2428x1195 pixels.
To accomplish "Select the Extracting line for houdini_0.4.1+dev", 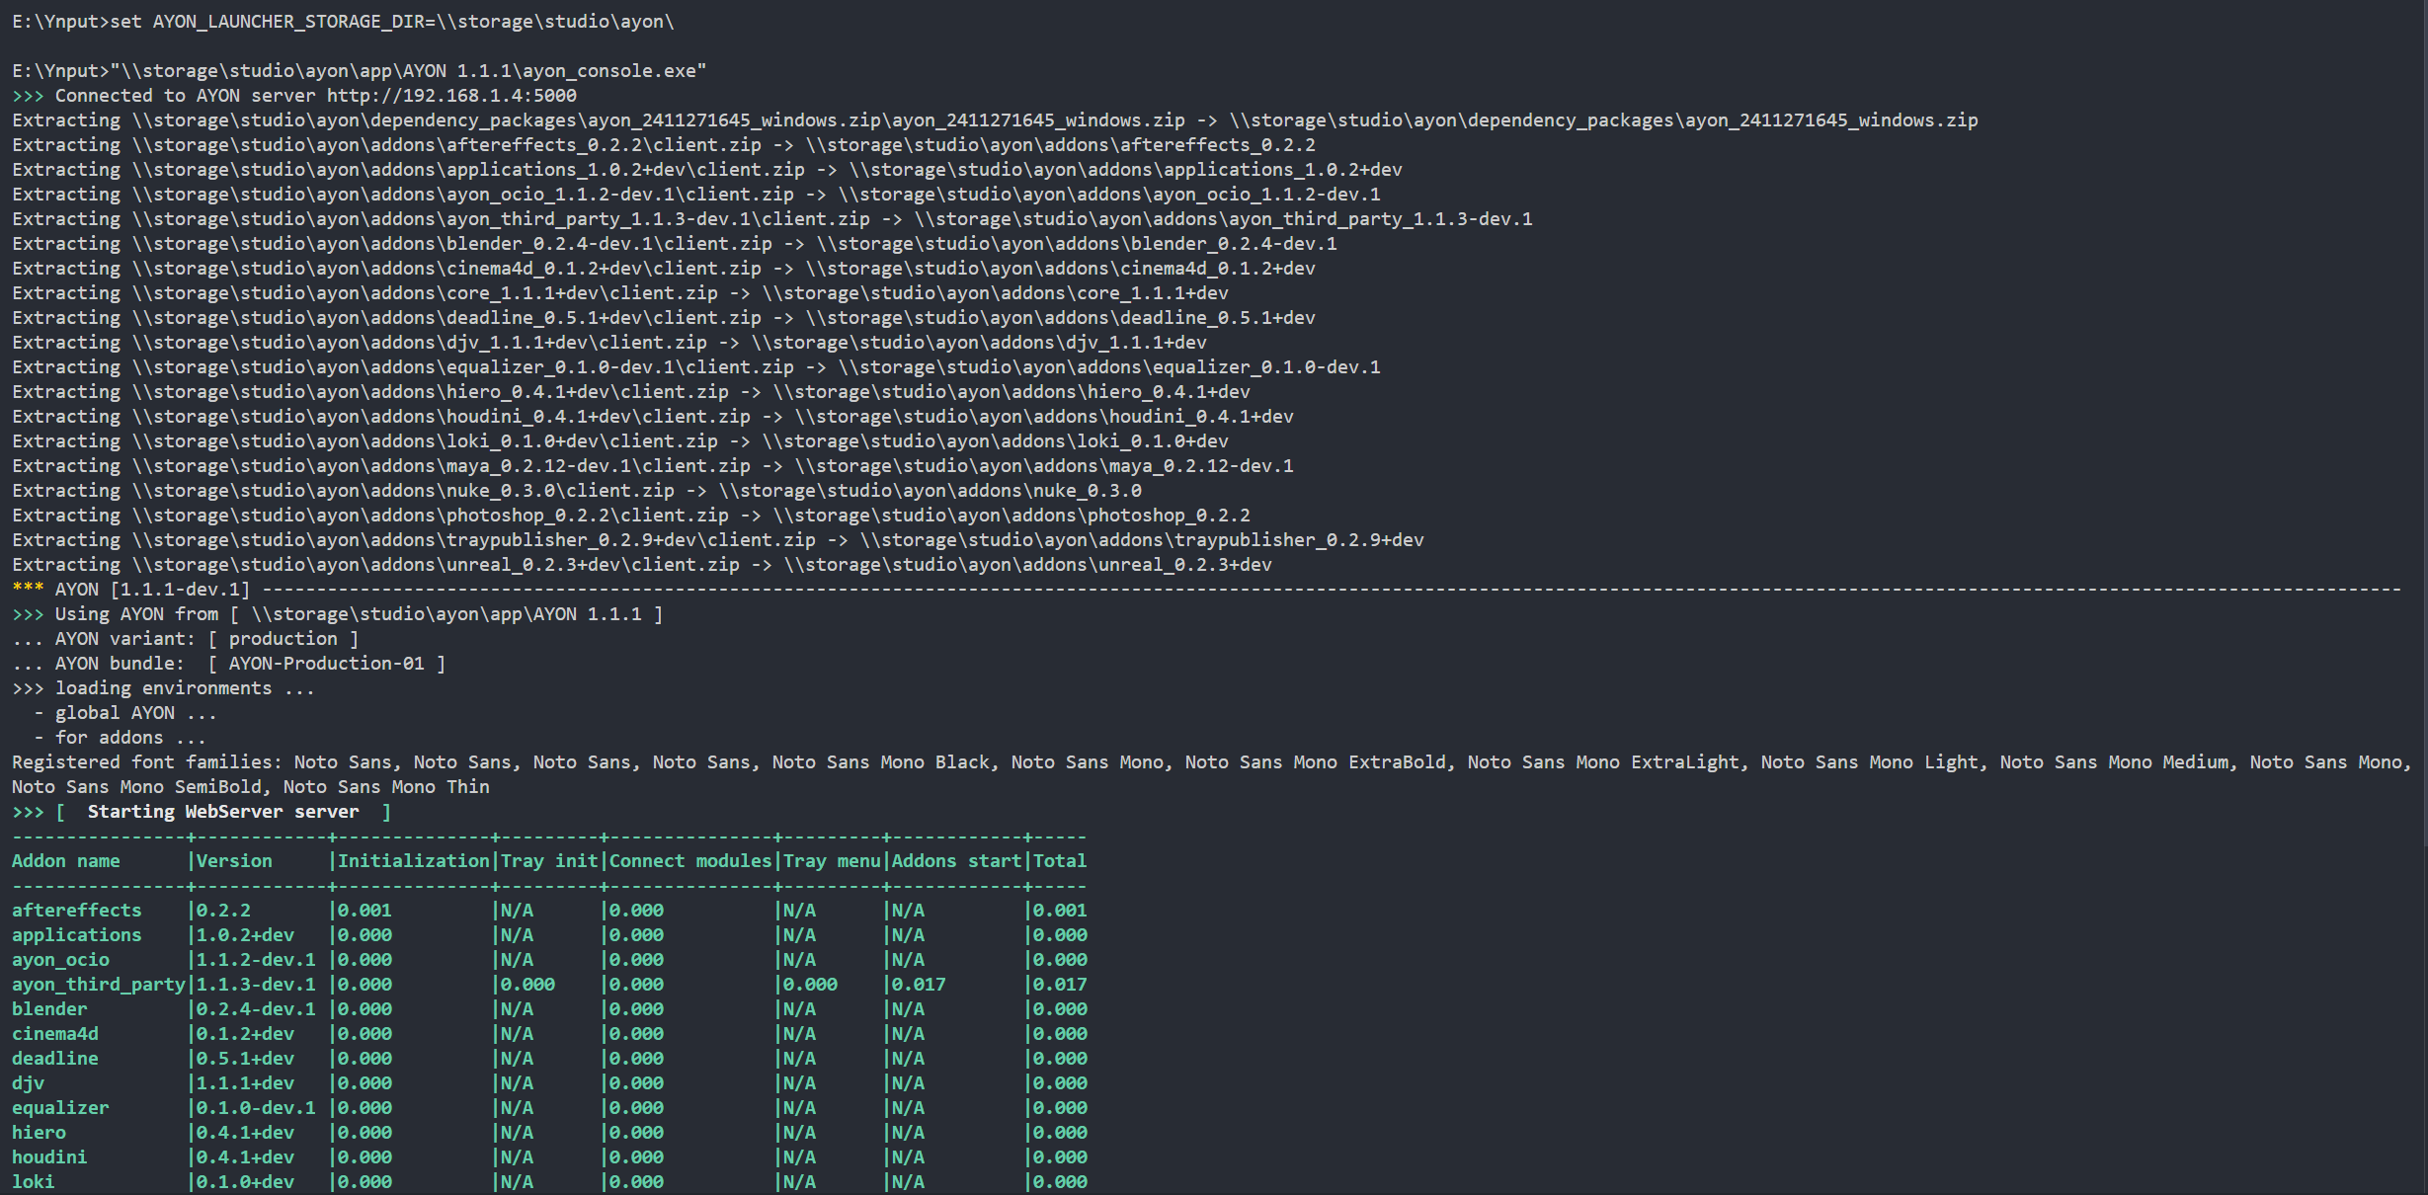I will 653,417.
